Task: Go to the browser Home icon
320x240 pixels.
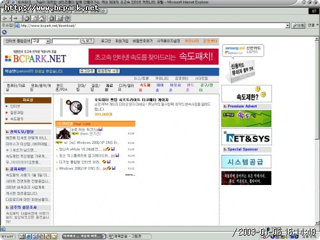Action: coord(42,19)
